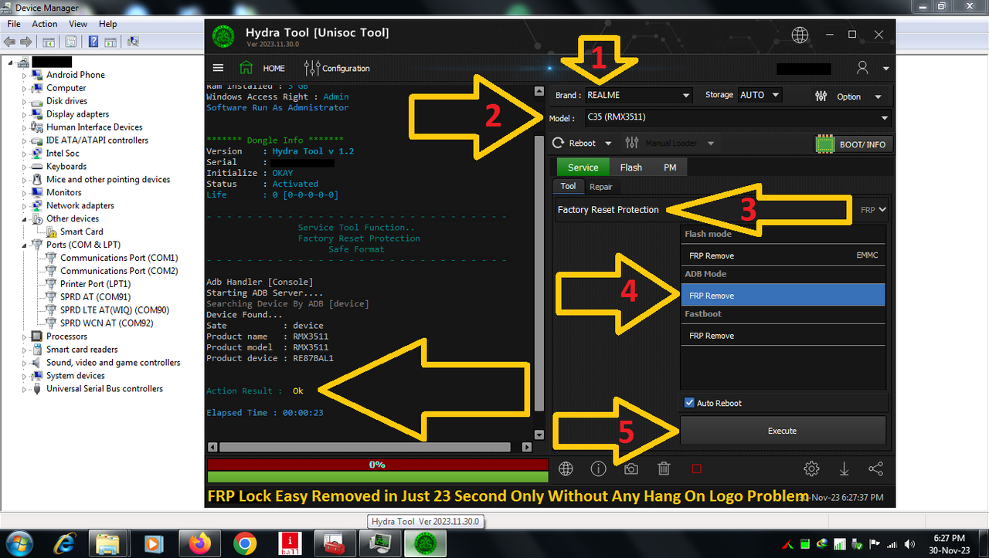Open the Configuration sliders panel
The image size is (989, 558).
337,68
